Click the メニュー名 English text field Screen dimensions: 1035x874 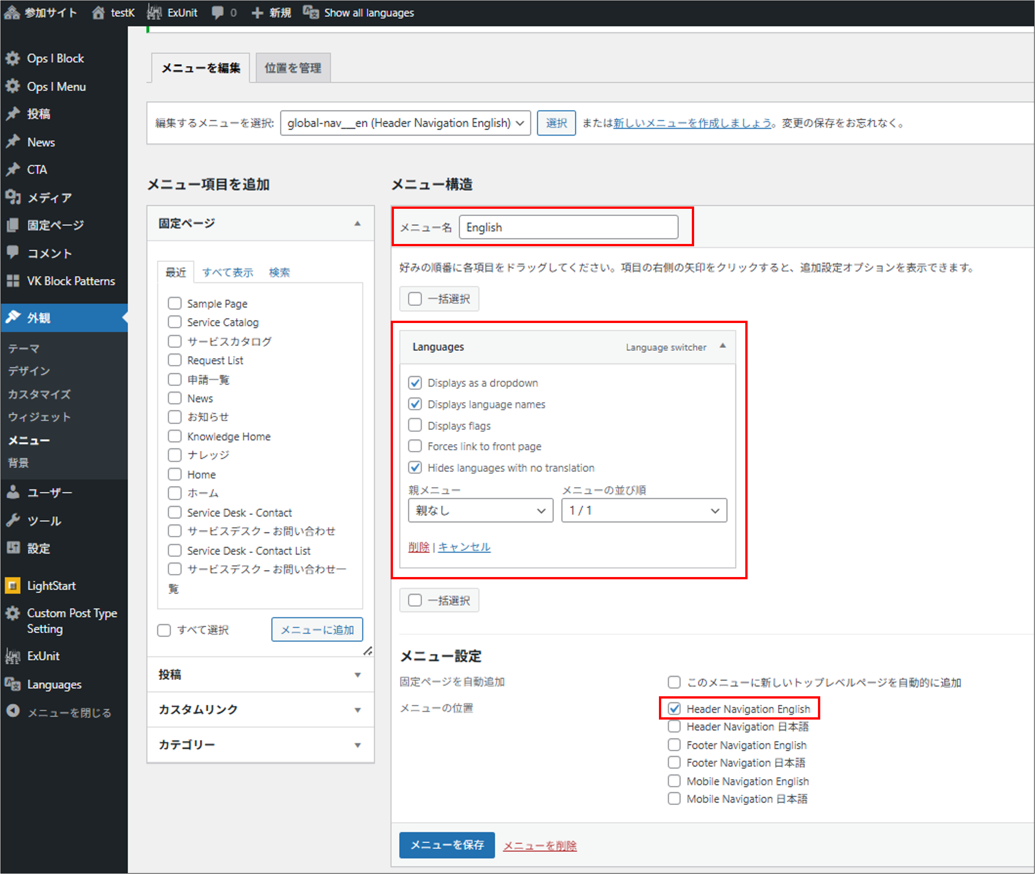tap(568, 228)
